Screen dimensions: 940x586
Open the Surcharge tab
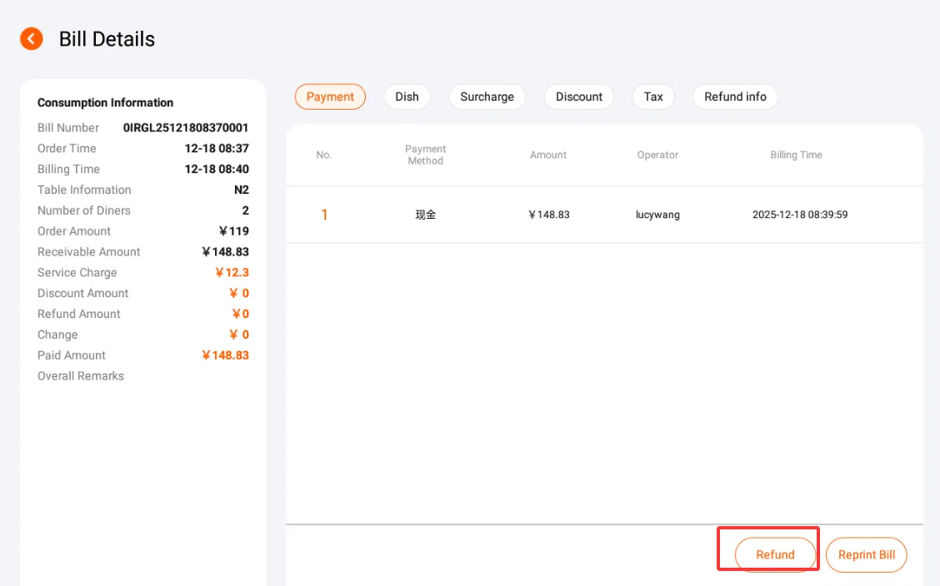[x=487, y=97]
